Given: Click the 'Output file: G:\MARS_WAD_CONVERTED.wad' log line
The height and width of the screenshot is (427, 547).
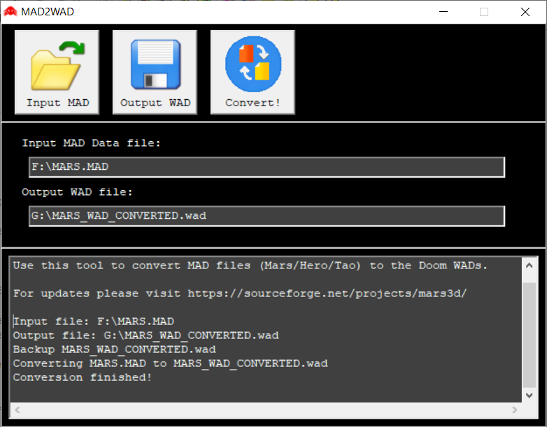Looking at the screenshot, I should 145,335.
